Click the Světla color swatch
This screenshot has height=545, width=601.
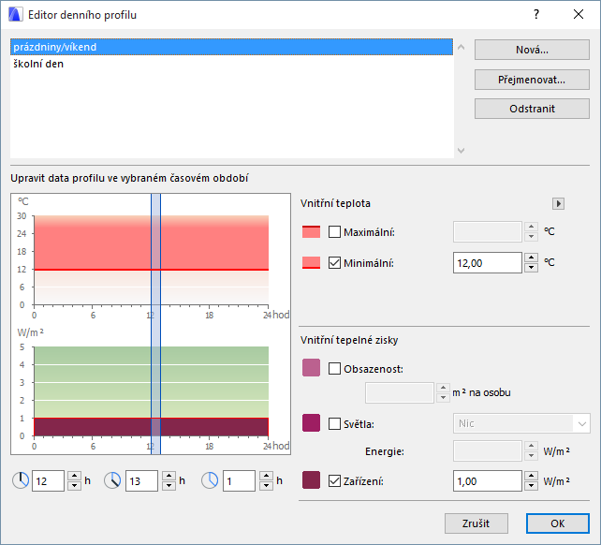(x=311, y=422)
